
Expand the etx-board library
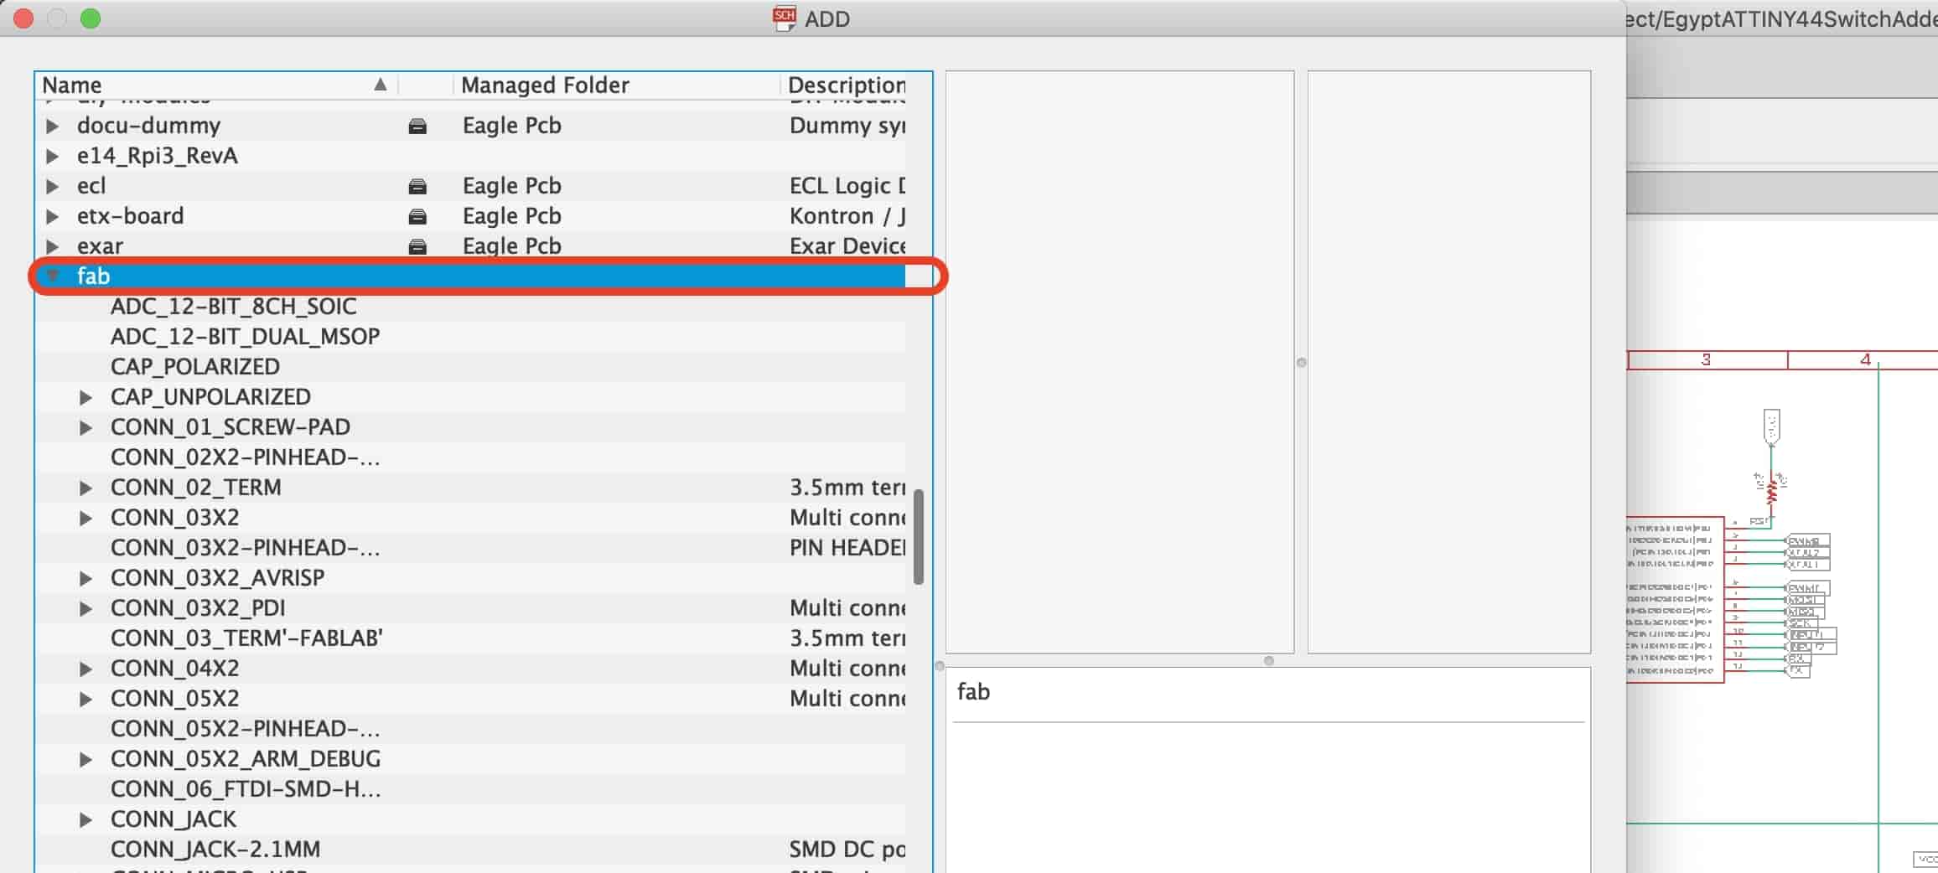53,216
